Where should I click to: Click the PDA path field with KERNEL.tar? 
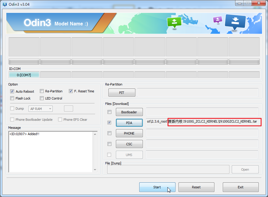click(x=202, y=123)
